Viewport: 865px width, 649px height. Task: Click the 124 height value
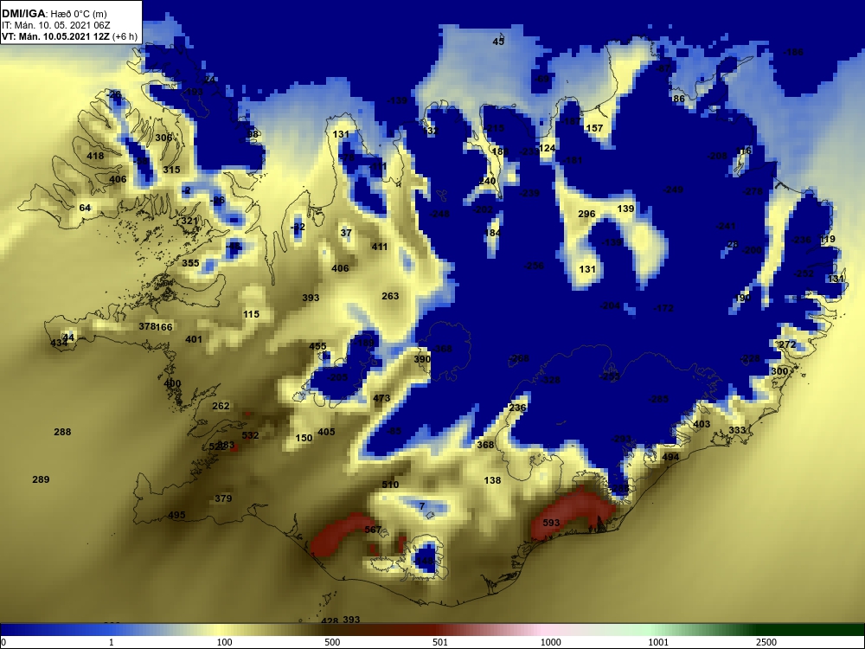click(x=547, y=148)
